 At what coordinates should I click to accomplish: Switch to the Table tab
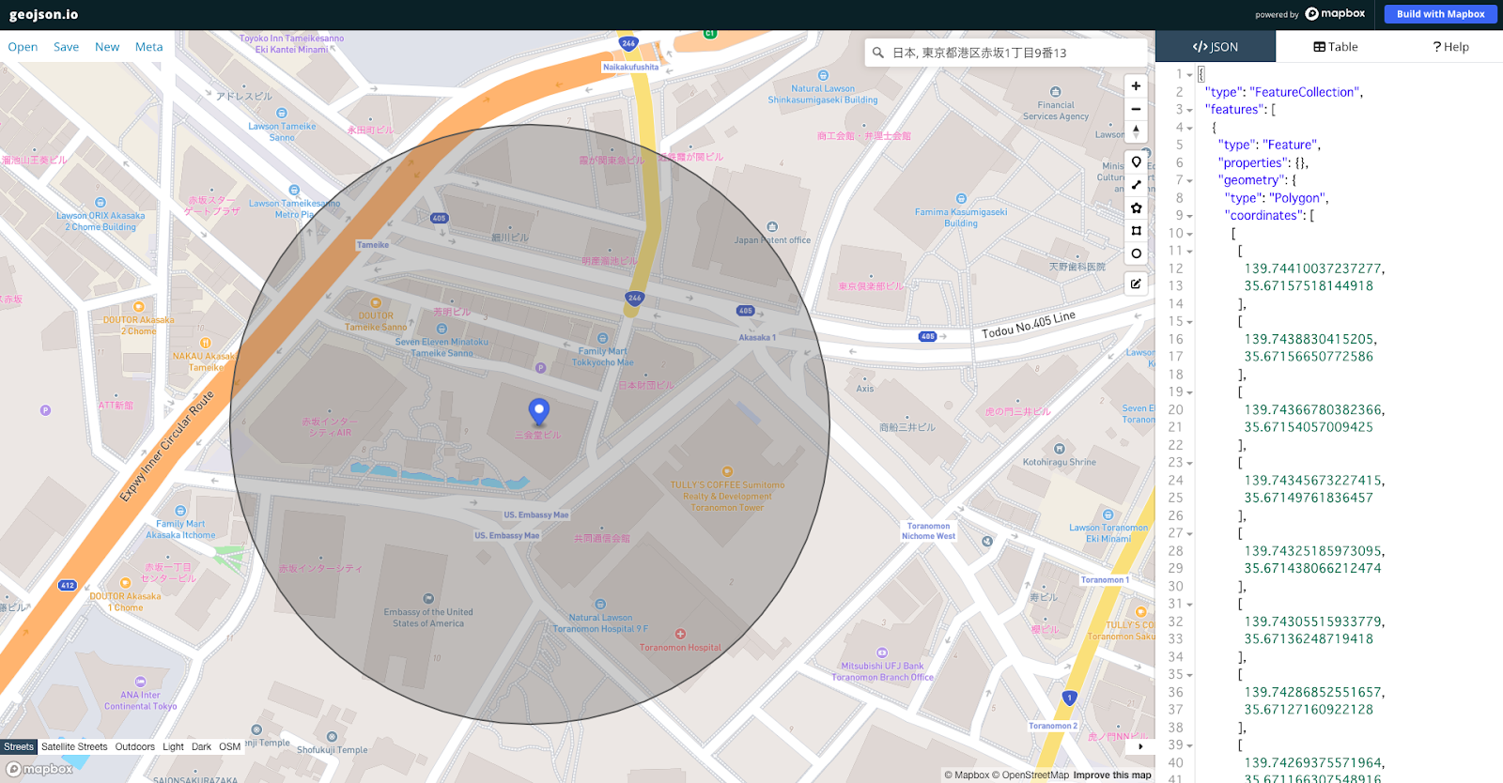click(x=1335, y=47)
